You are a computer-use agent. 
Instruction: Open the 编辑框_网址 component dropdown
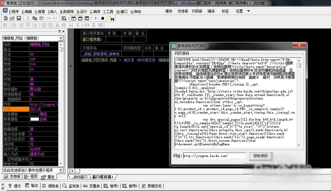point(61,38)
